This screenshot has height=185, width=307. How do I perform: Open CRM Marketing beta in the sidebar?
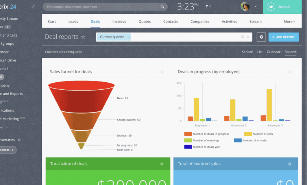click(12, 118)
